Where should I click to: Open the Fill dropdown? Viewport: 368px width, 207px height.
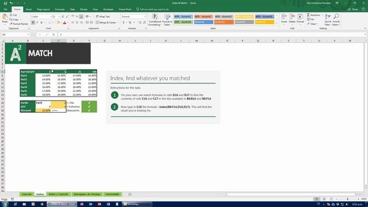pos(311,20)
